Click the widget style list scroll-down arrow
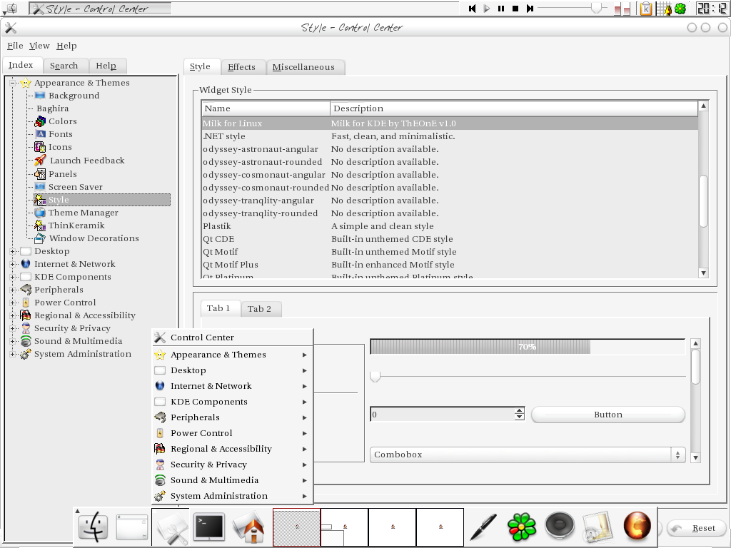This screenshot has height=548, width=731. [x=703, y=273]
